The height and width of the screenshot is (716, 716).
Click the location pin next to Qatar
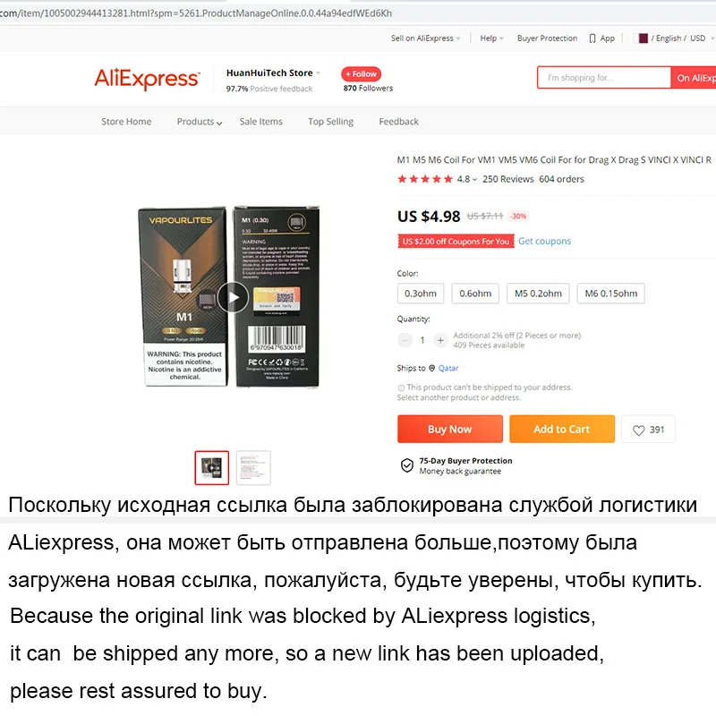pos(431,368)
